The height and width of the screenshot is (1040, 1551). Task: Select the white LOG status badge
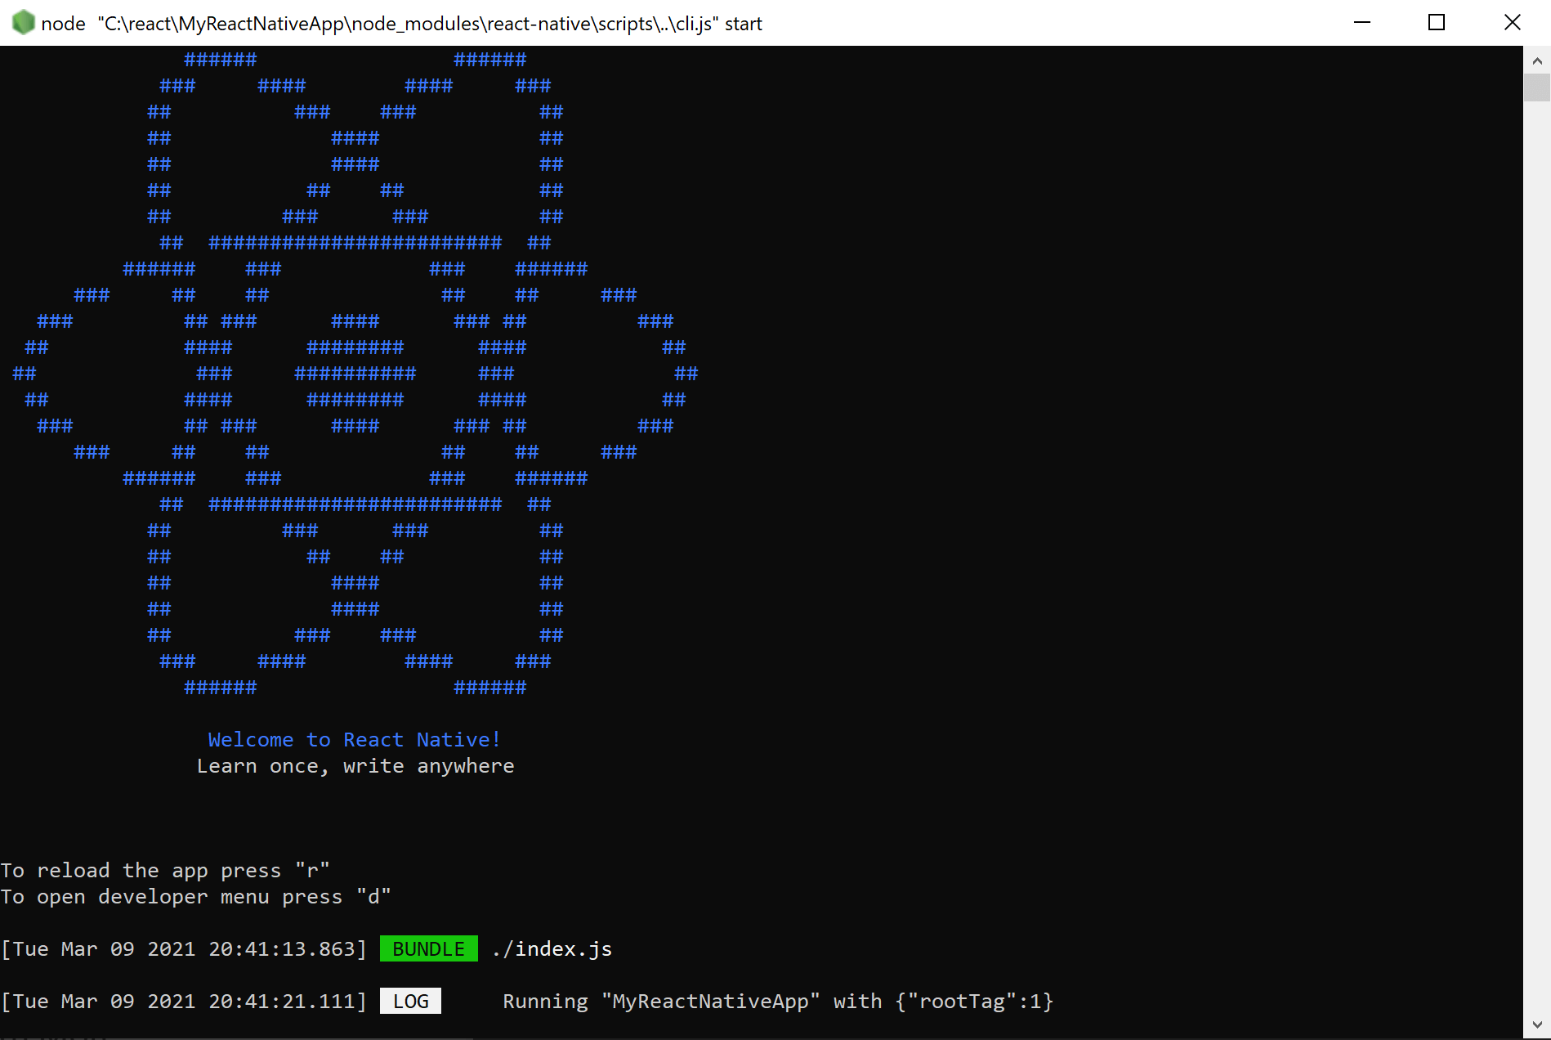pos(410,1001)
